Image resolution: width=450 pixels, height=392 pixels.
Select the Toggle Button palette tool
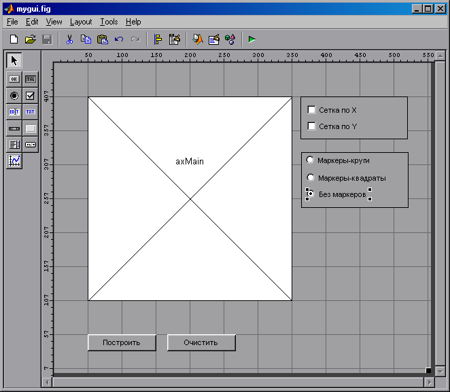tap(30, 79)
